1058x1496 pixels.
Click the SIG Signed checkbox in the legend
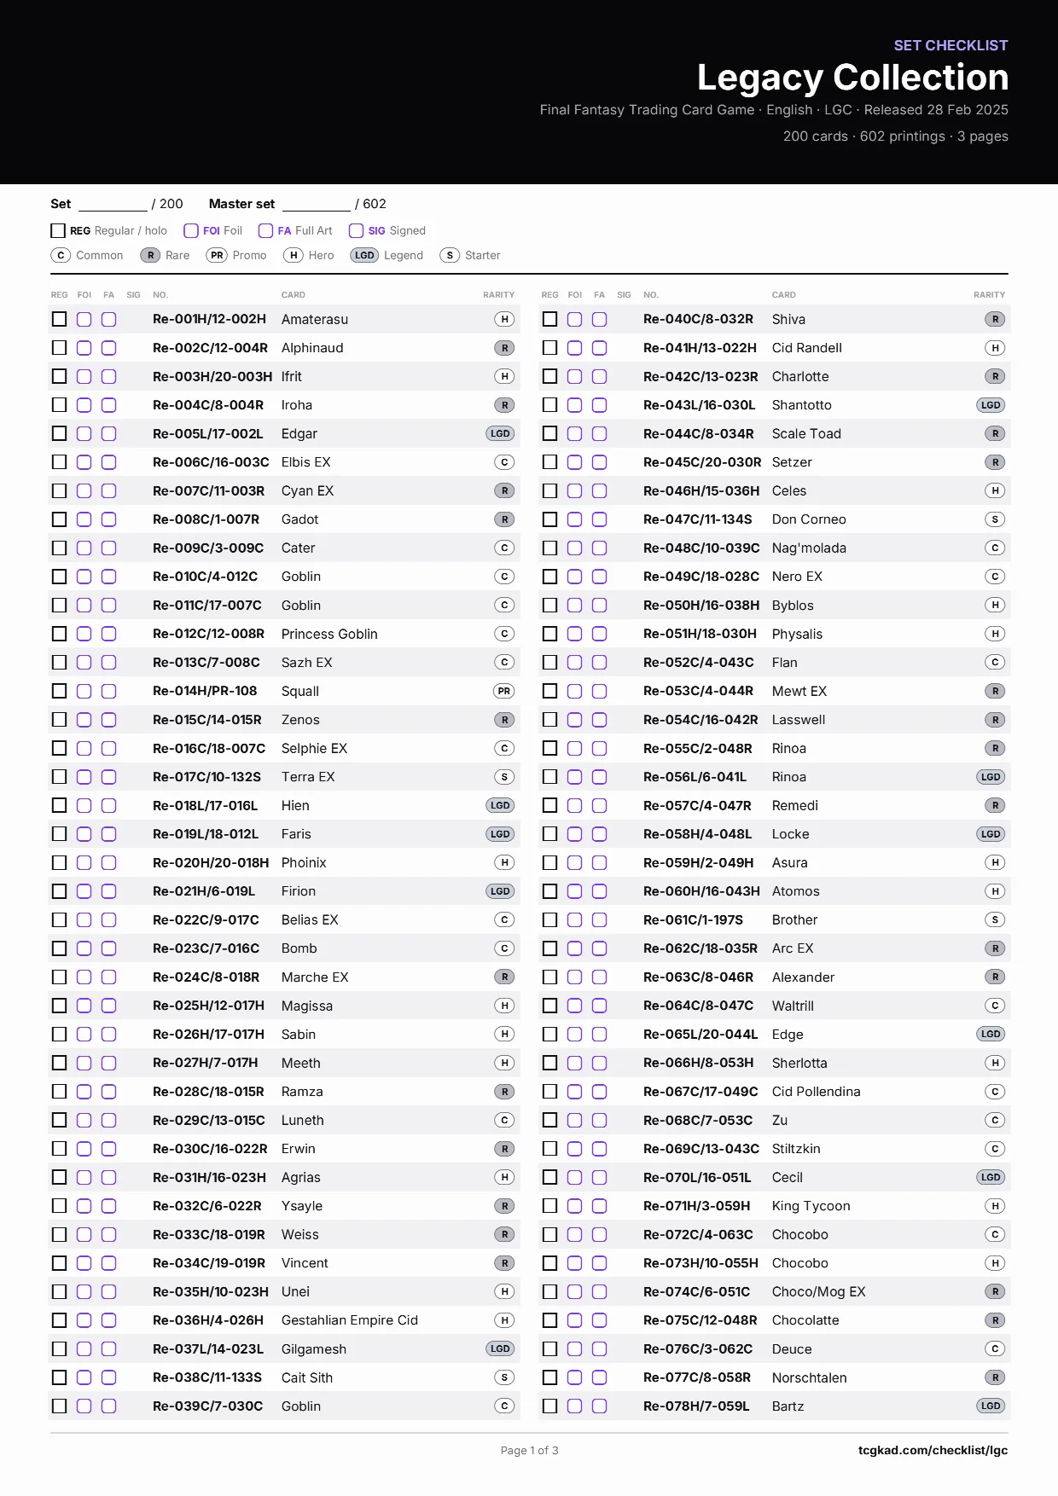click(x=356, y=230)
